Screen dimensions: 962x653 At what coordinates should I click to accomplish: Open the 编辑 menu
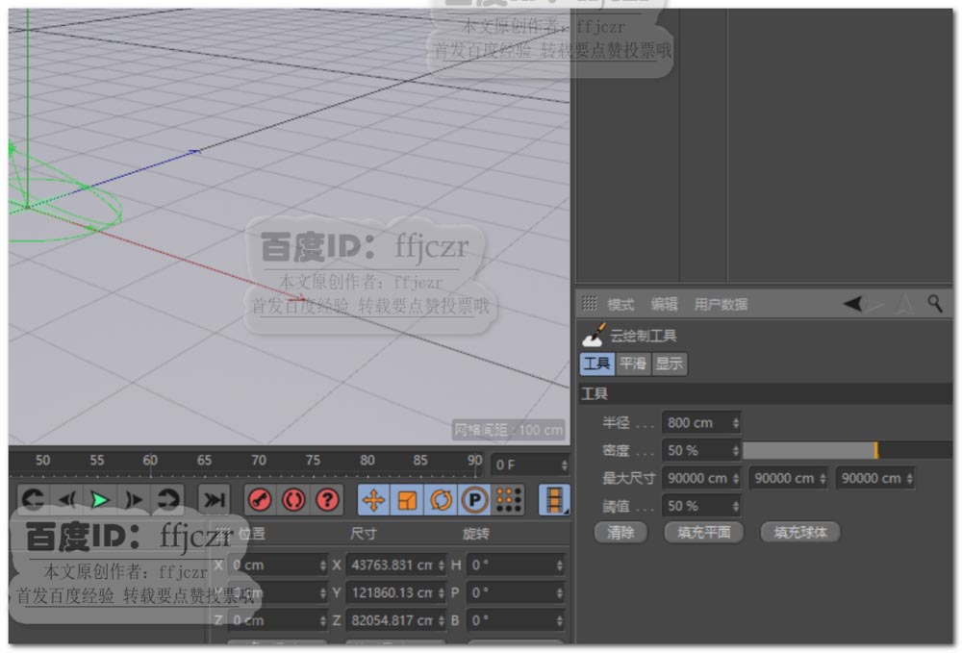pyautogui.click(x=664, y=304)
